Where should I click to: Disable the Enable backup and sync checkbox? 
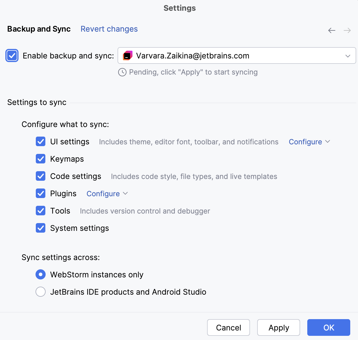[x=12, y=55]
